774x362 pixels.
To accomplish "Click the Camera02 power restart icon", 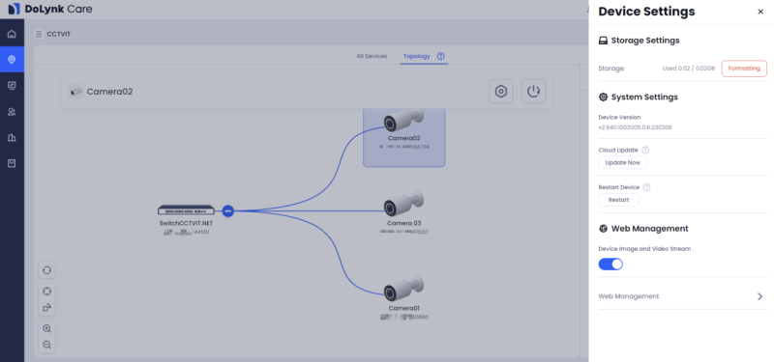I will click(x=533, y=92).
